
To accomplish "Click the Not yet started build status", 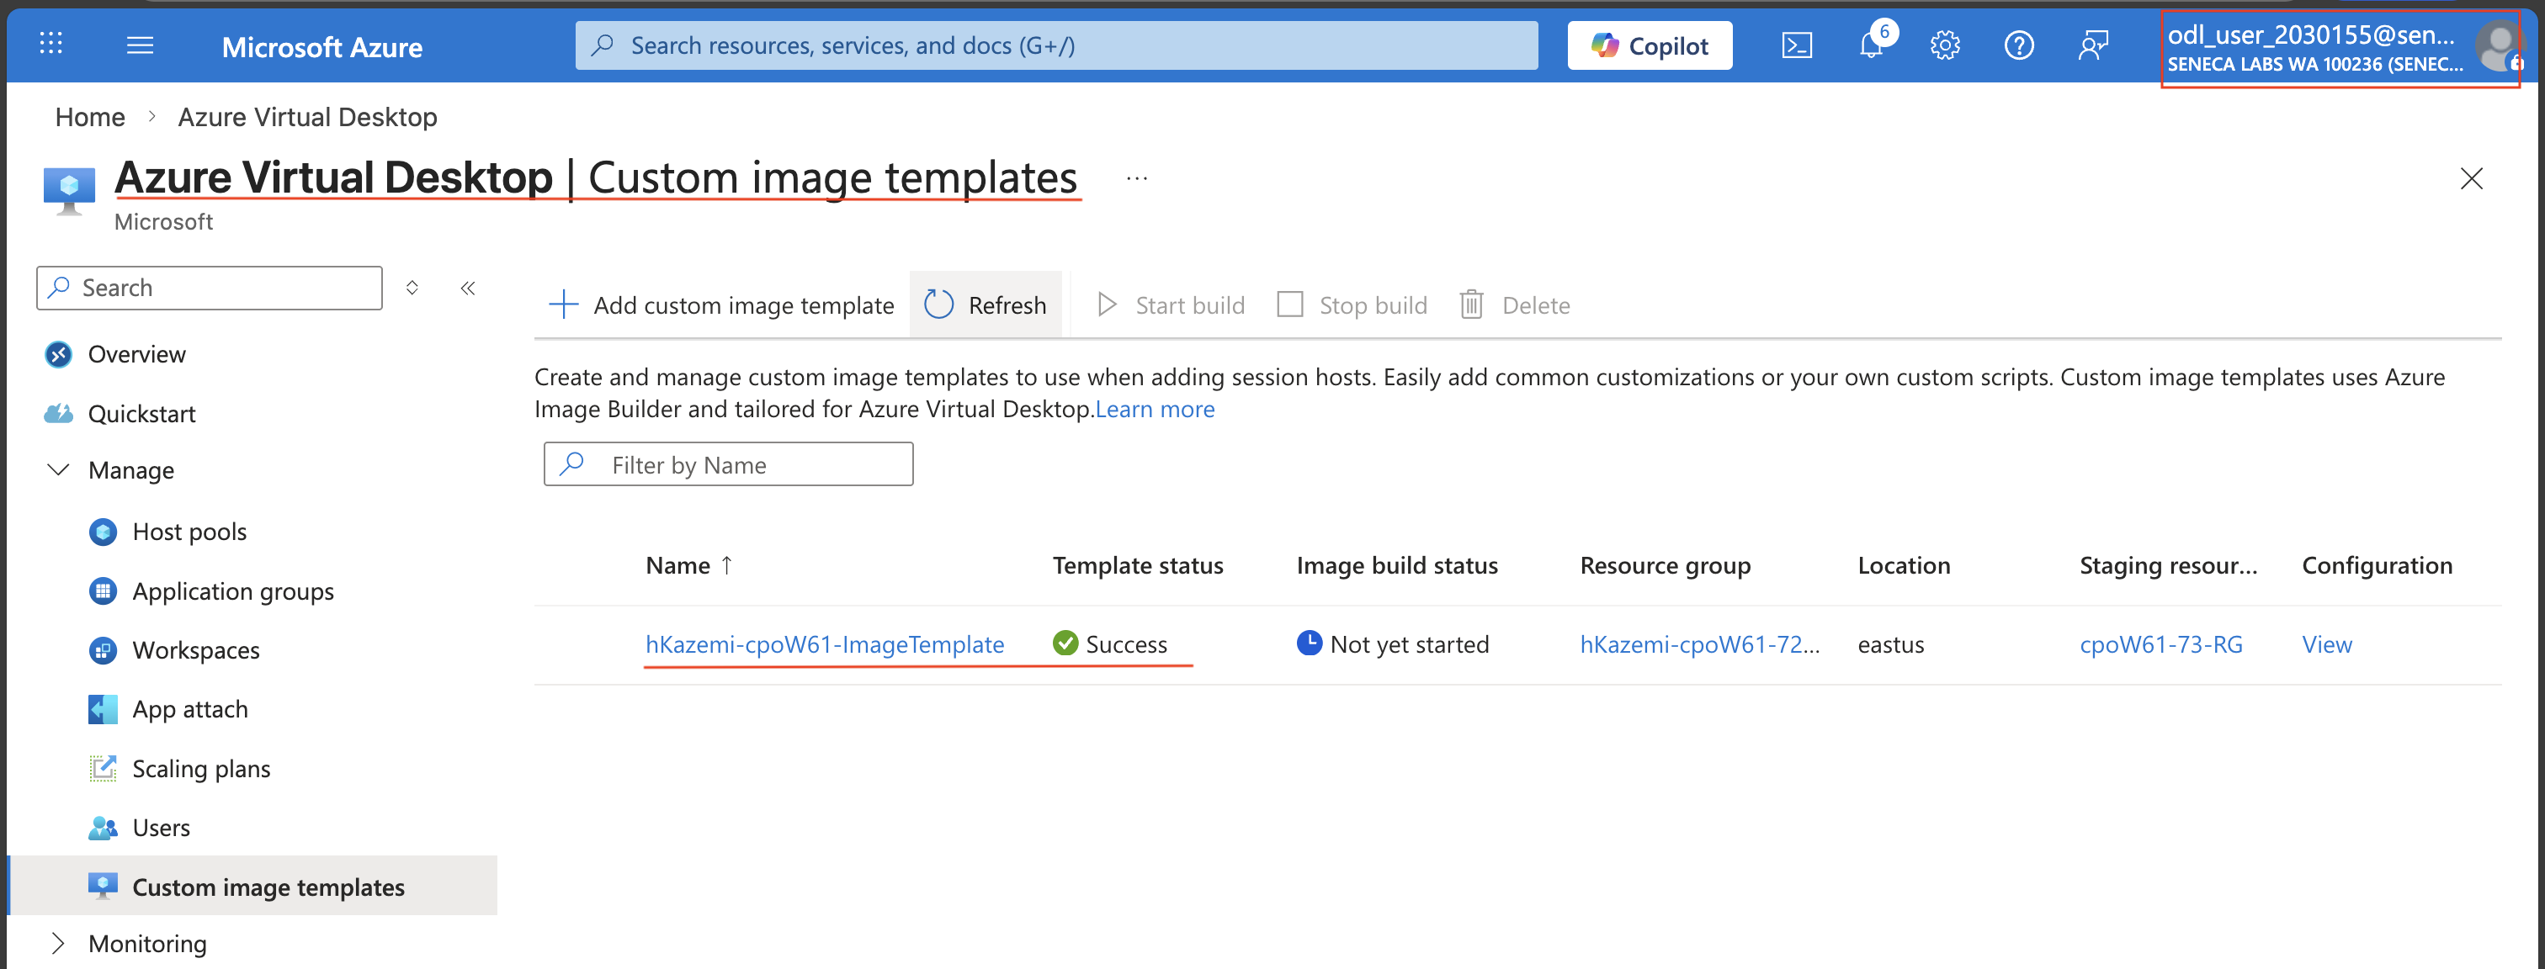I will [x=1393, y=644].
